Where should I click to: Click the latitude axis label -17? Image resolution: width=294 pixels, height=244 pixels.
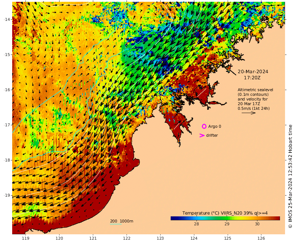pyautogui.click(x=6, y=125)
